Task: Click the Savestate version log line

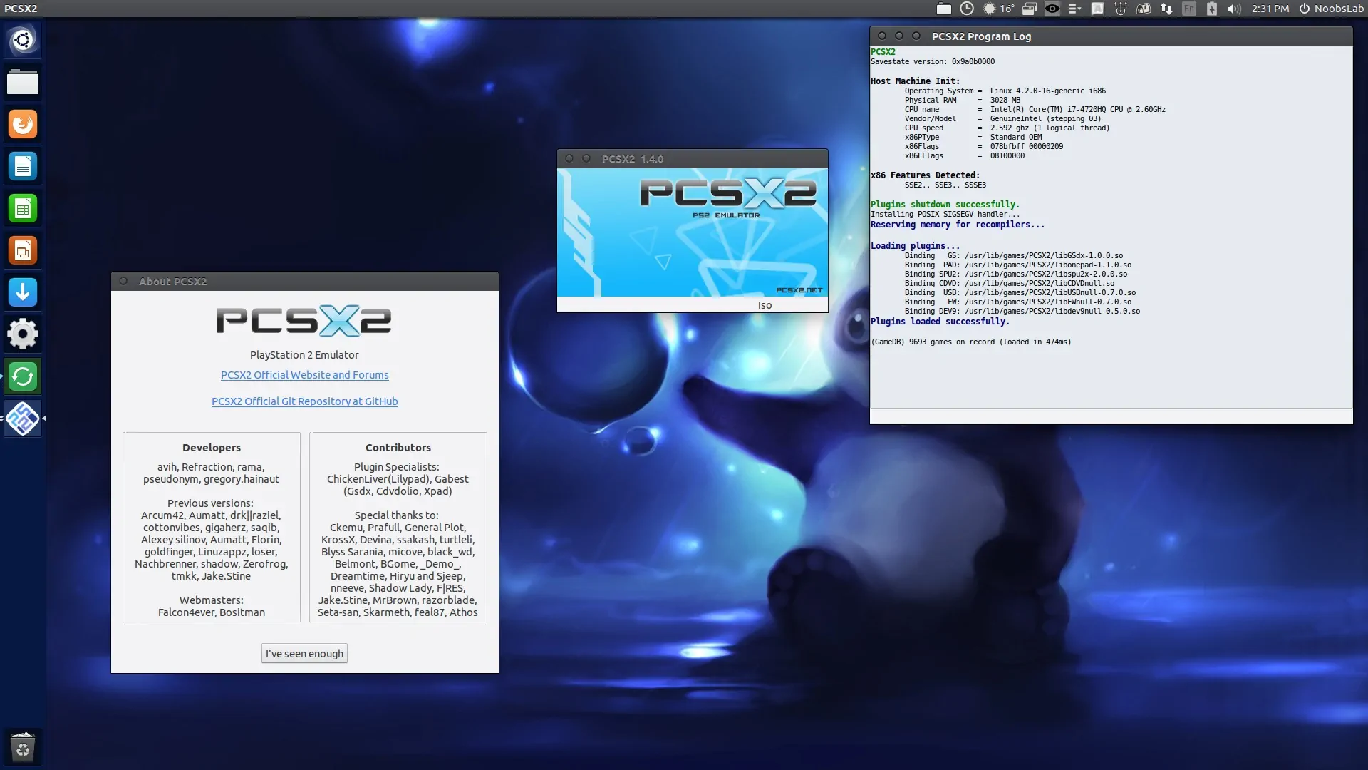Action: (933, 61)
